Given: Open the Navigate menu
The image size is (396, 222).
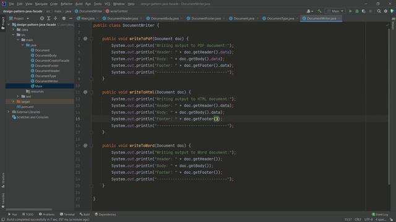Looking at the screenshot, I should coord(41,4).
